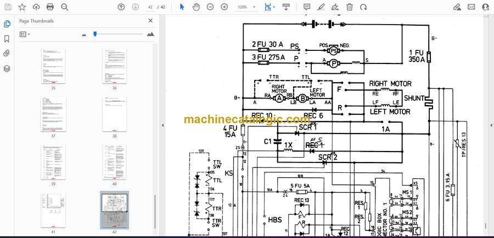This screenshot has width=494, height=238.
Task: Open the attachments panel paperclip
Action: [7, 54]
